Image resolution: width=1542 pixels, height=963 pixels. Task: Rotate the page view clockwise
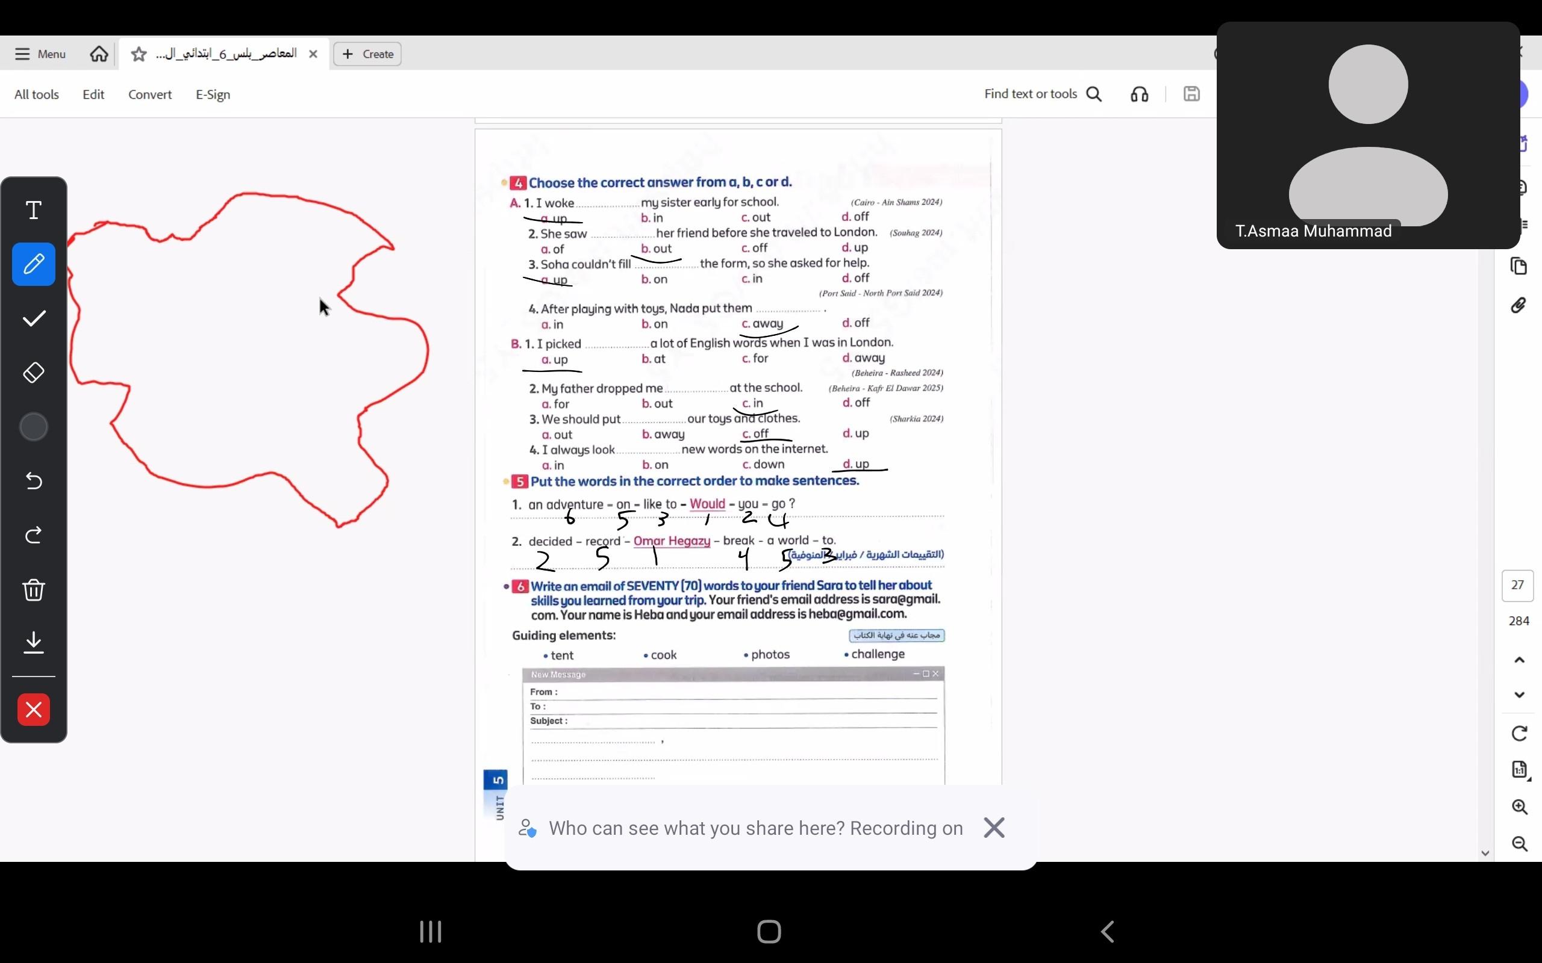[1519, 734]
